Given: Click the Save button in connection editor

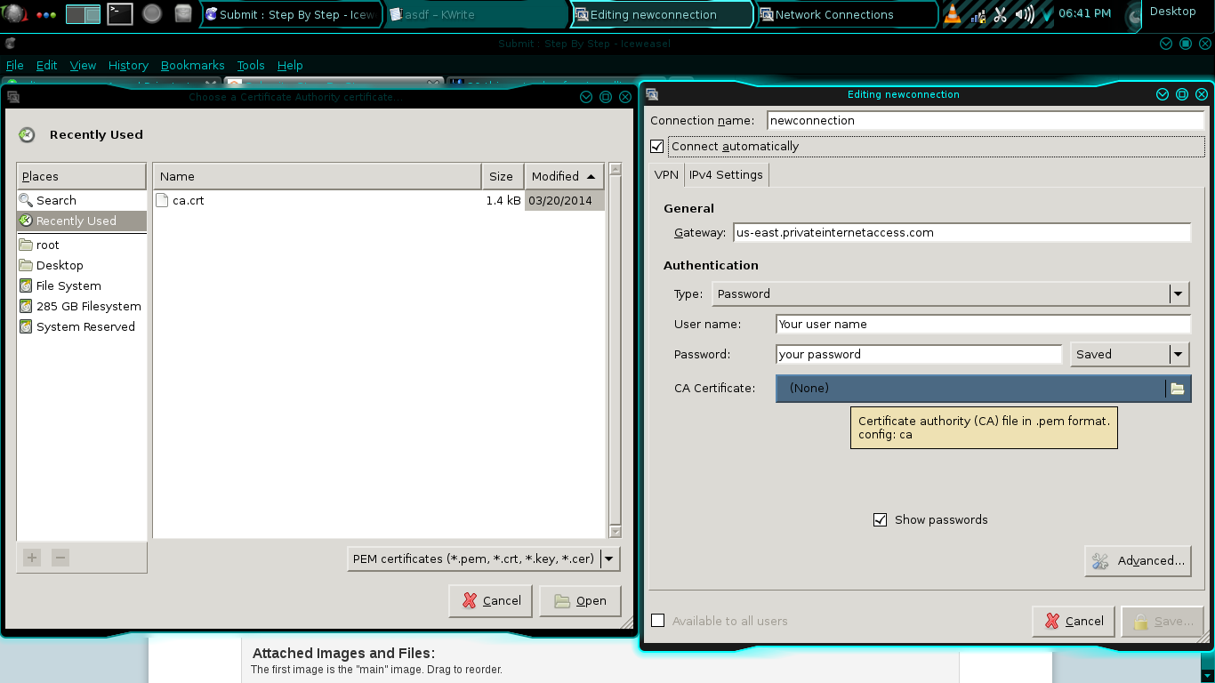Looking at the screenshot, I should pyautogui.click(x=1163, y=621).
